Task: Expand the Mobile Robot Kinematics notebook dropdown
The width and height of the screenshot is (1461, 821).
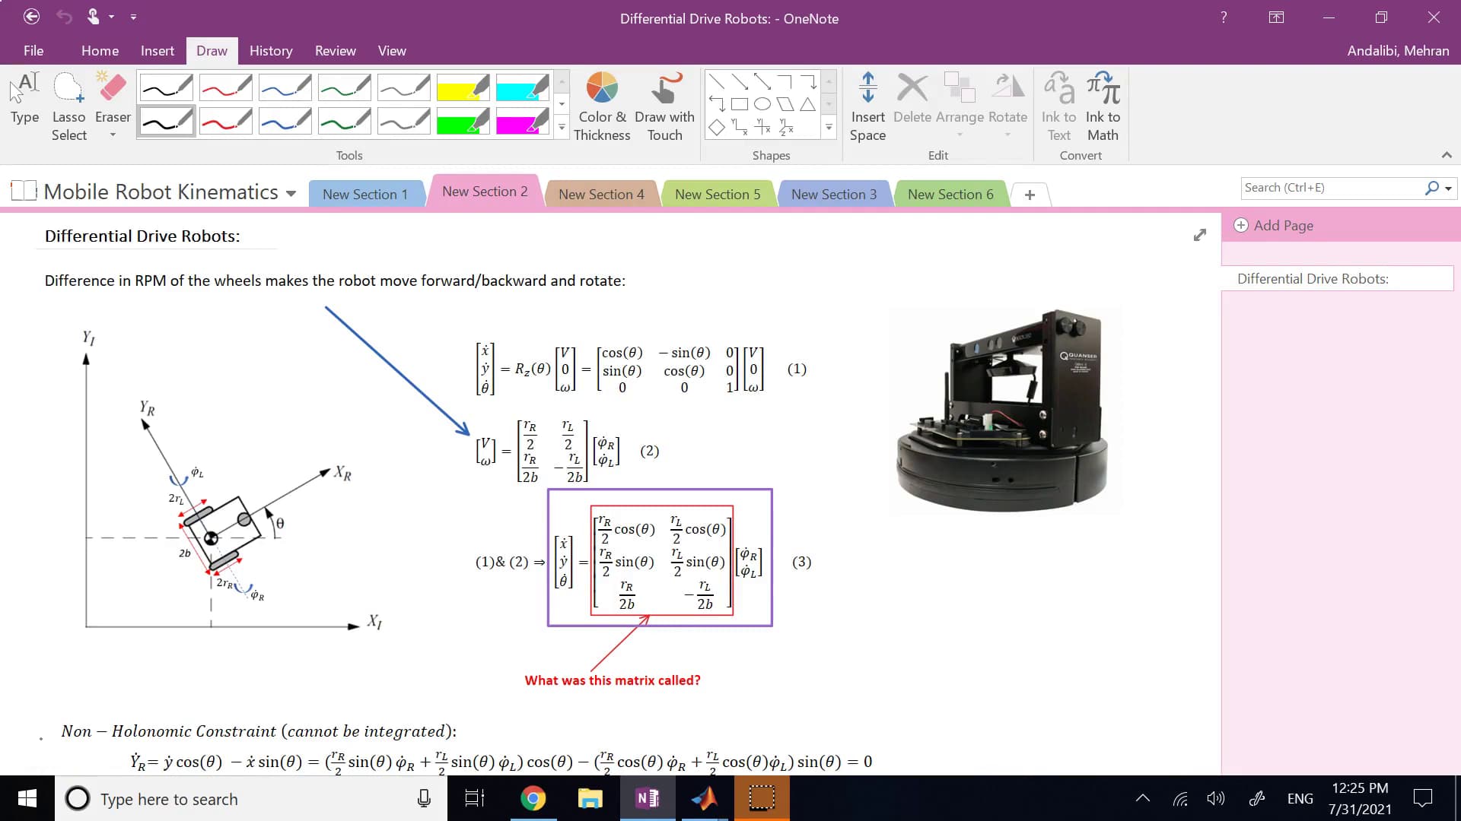Action: click(x=291, y=194)
